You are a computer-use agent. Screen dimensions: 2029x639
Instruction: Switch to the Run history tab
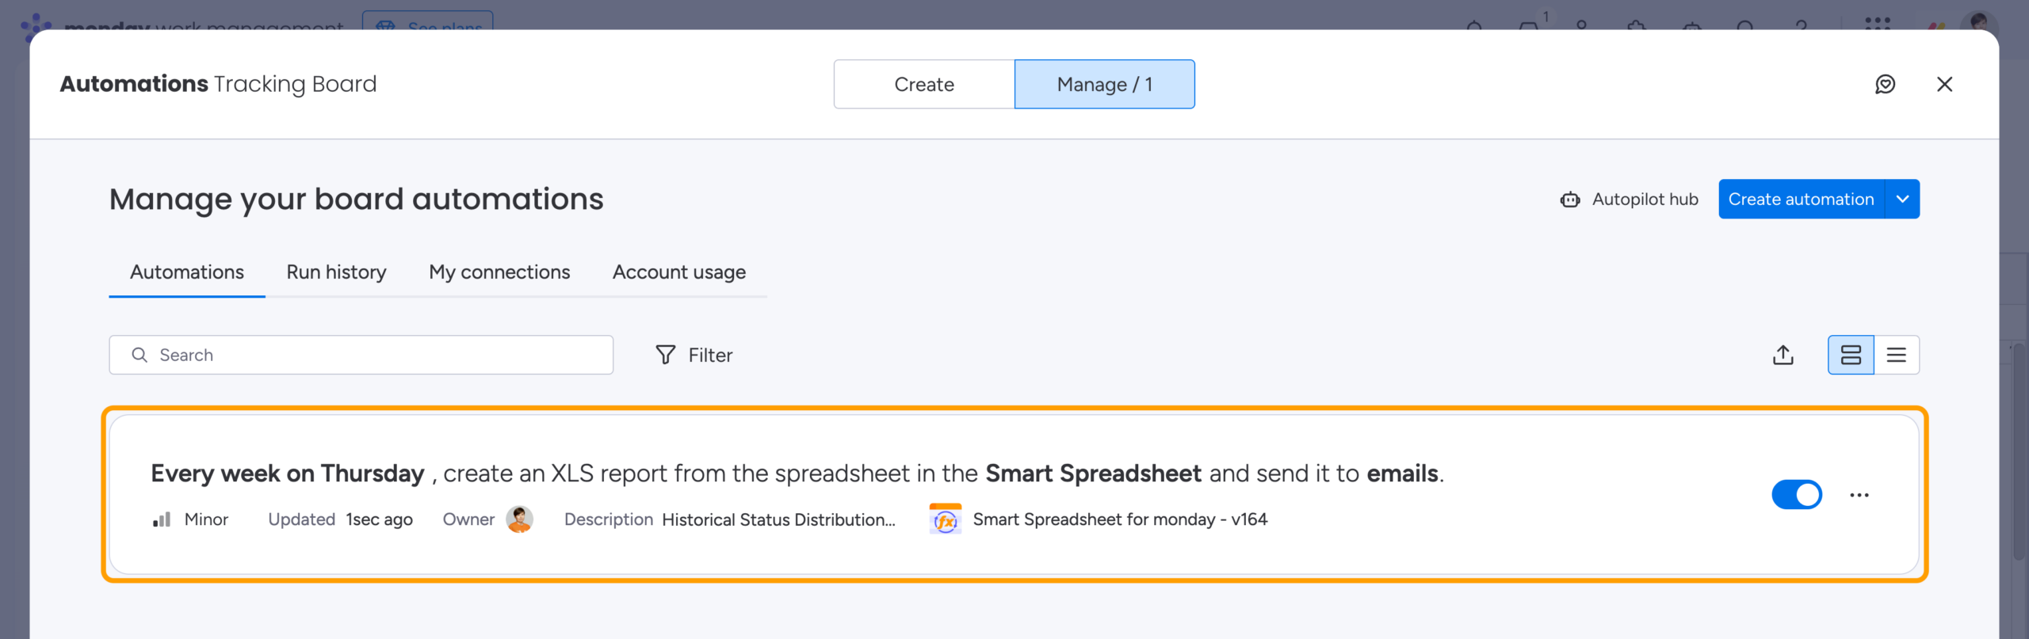pyautogui.click(x=335, y=272)
